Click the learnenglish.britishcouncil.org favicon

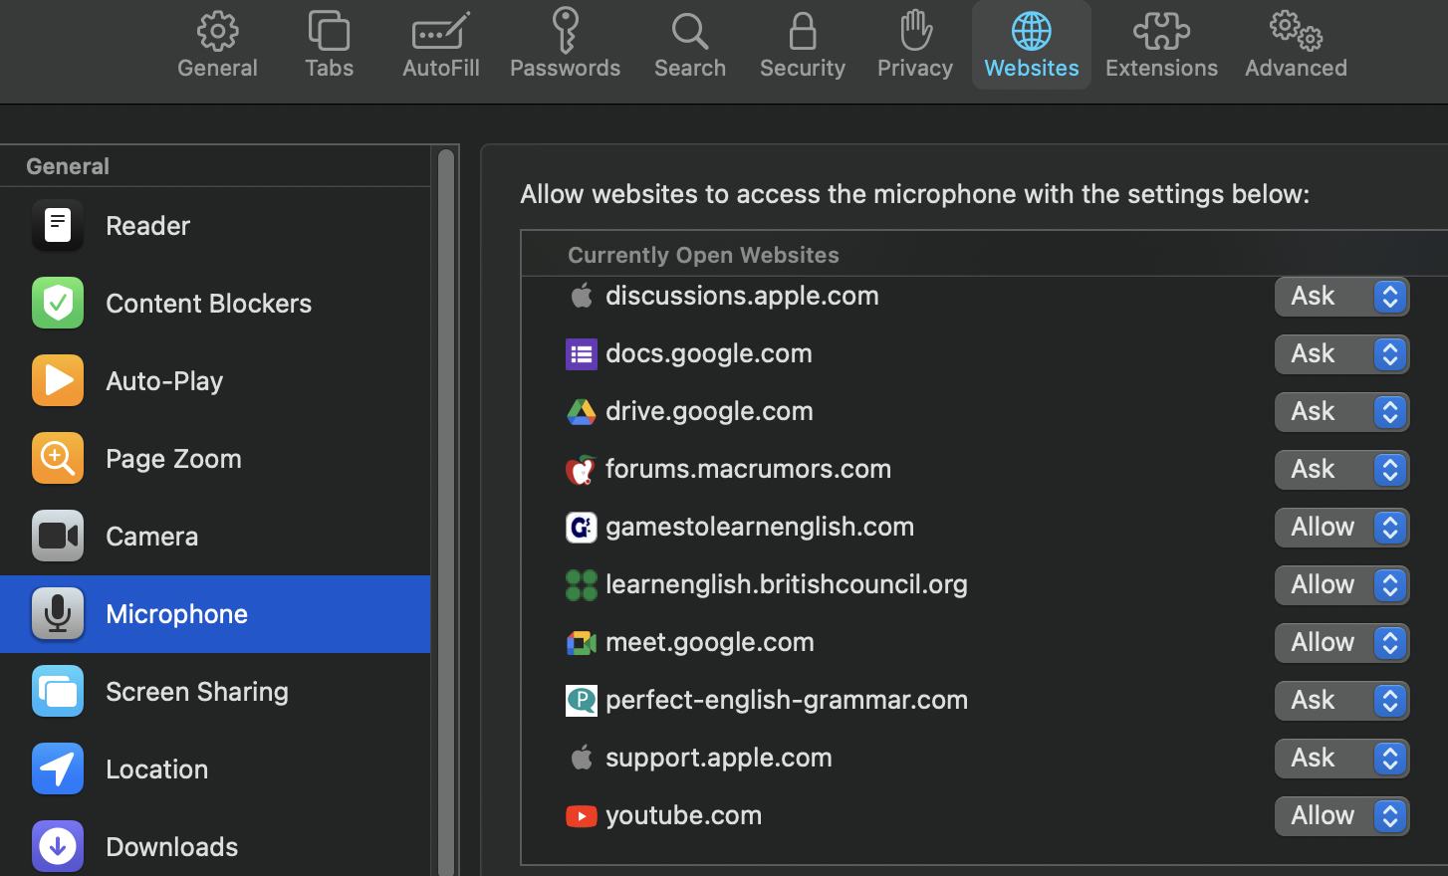pyautogui.click(x=582, y=585)
